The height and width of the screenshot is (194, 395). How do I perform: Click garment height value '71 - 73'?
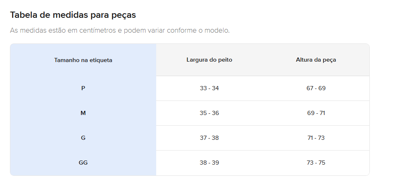(316, 138)
